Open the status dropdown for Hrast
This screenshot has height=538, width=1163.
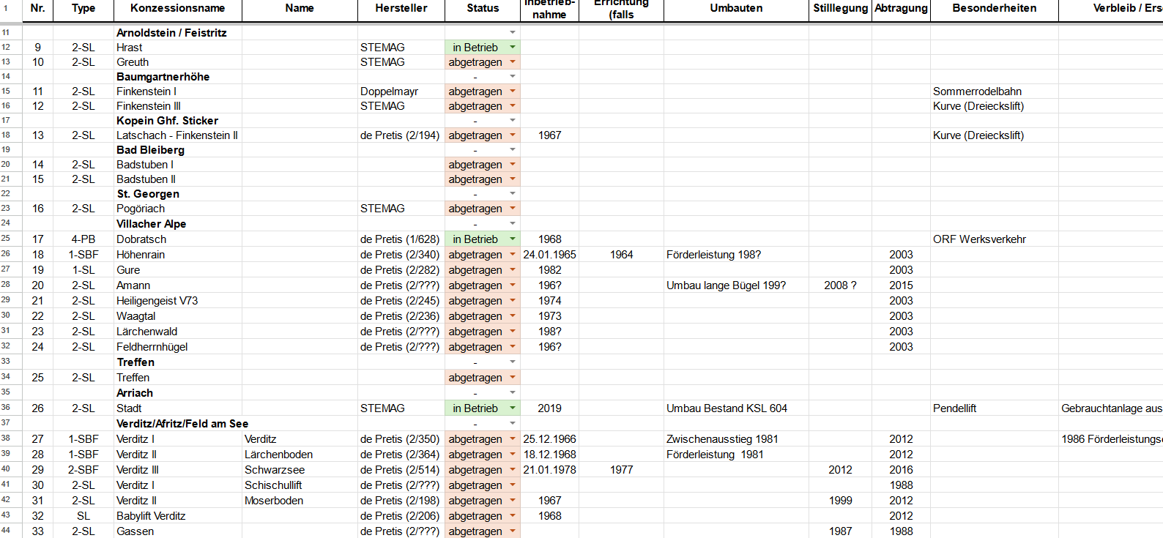tap(513, 48)
